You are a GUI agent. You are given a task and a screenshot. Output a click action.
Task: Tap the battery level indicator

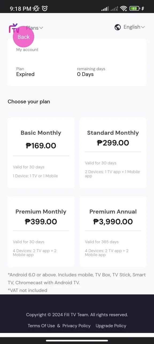click(x=134, y=9)
